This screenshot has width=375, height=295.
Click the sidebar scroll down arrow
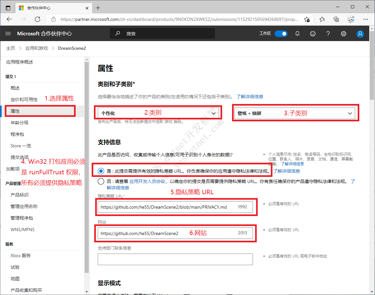tap(87, 292)
